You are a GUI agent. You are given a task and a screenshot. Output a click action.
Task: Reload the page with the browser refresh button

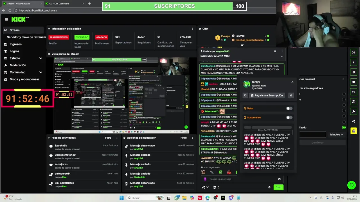pyautogui.click(x=10, y=10)
